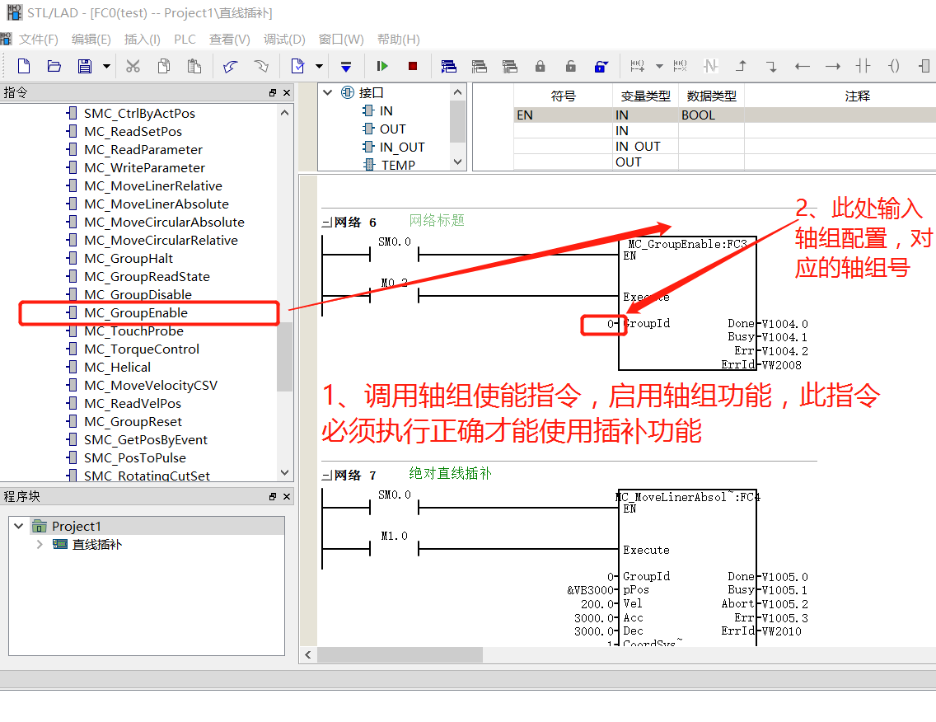Click the branch down line icon
This screenshot has width=936, height=722.
coord(771,66)
